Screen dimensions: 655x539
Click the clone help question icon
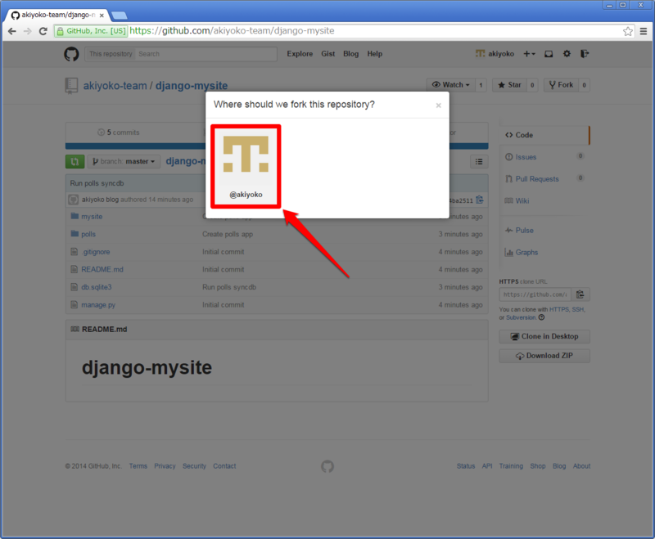click(542, 317)
